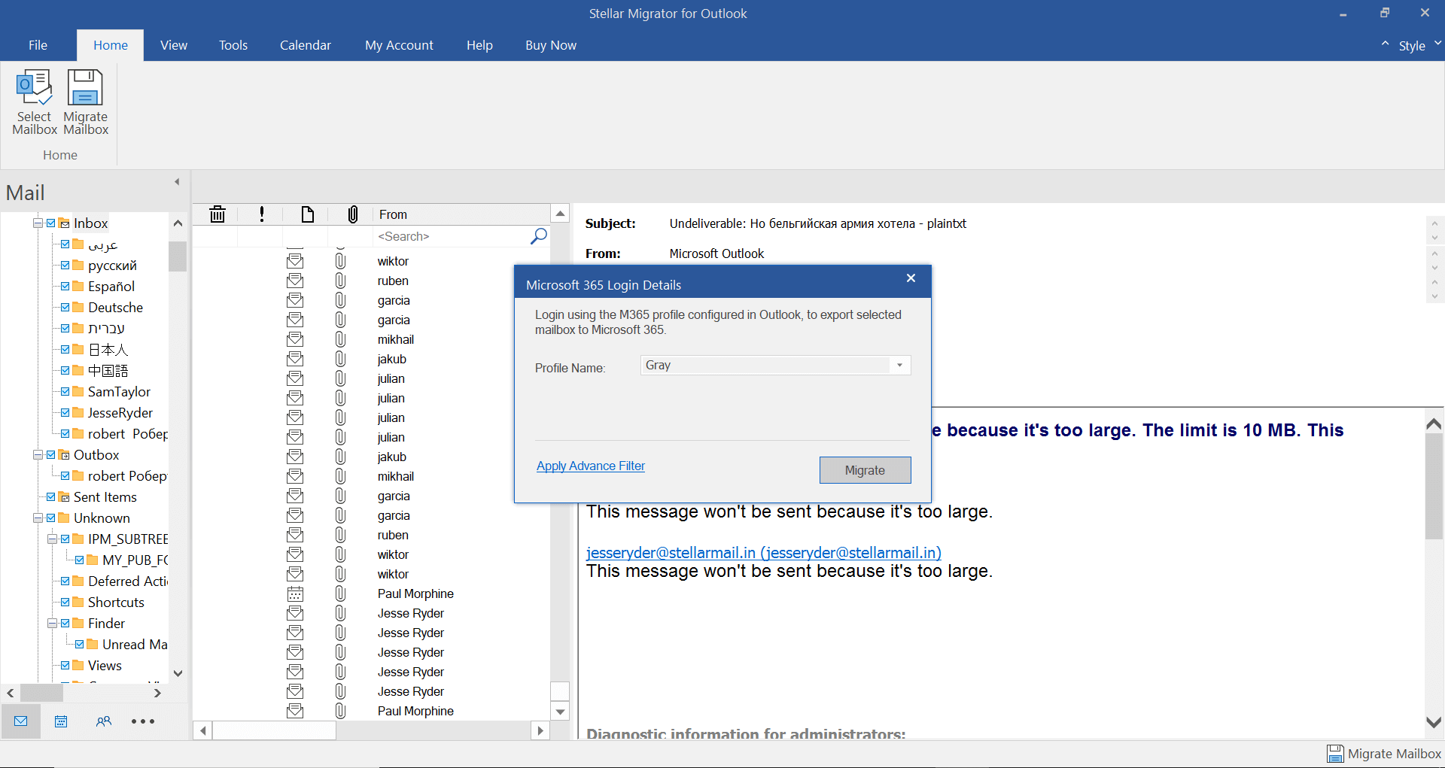This screenshot has width=1445, height=768.
Task: Open the Contacts people icon
Action: click(x=103, y=721)
